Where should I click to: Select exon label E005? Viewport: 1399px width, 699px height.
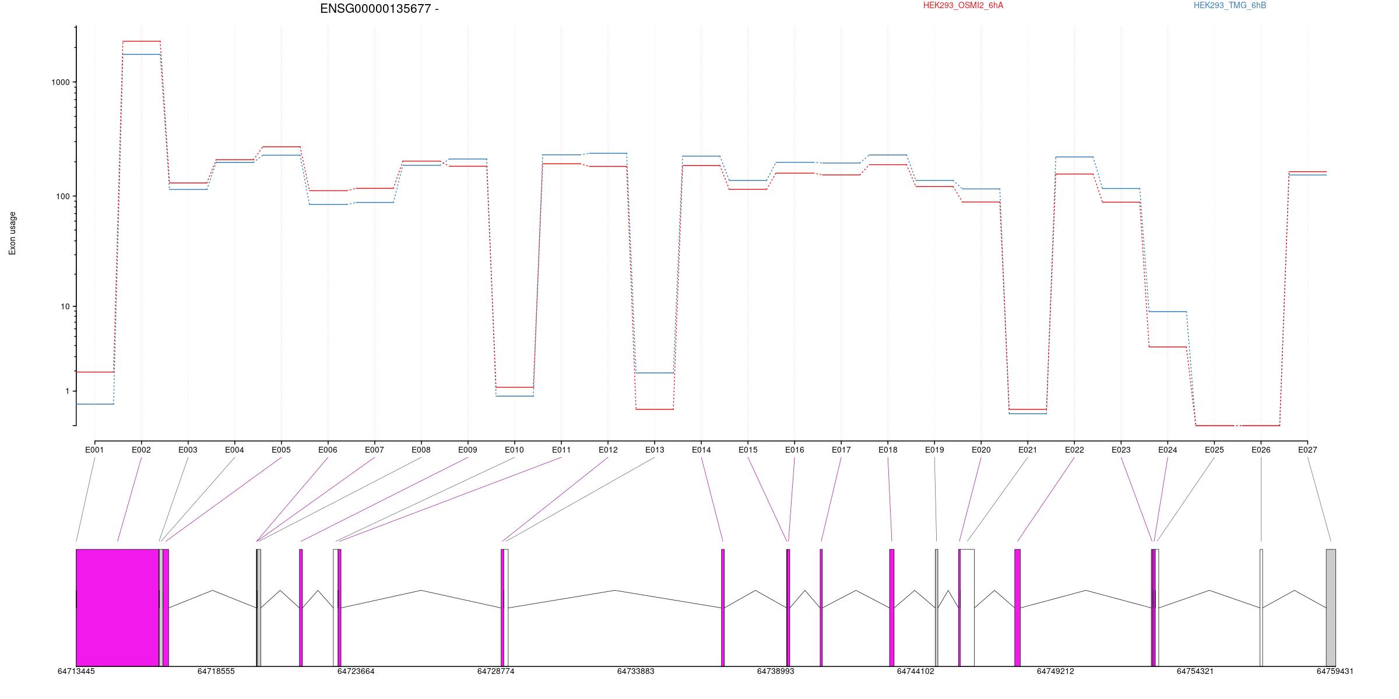point(281,450)
